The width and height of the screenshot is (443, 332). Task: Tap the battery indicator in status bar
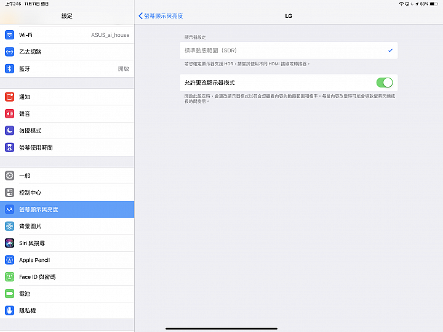pyautogui.click(x=434, y=4)
